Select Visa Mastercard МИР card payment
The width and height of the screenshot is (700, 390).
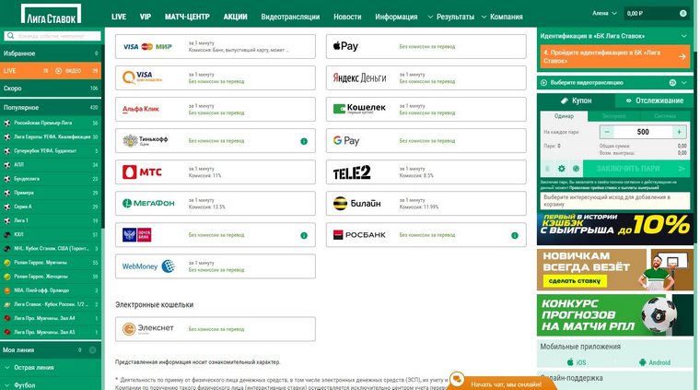point(216,46)
